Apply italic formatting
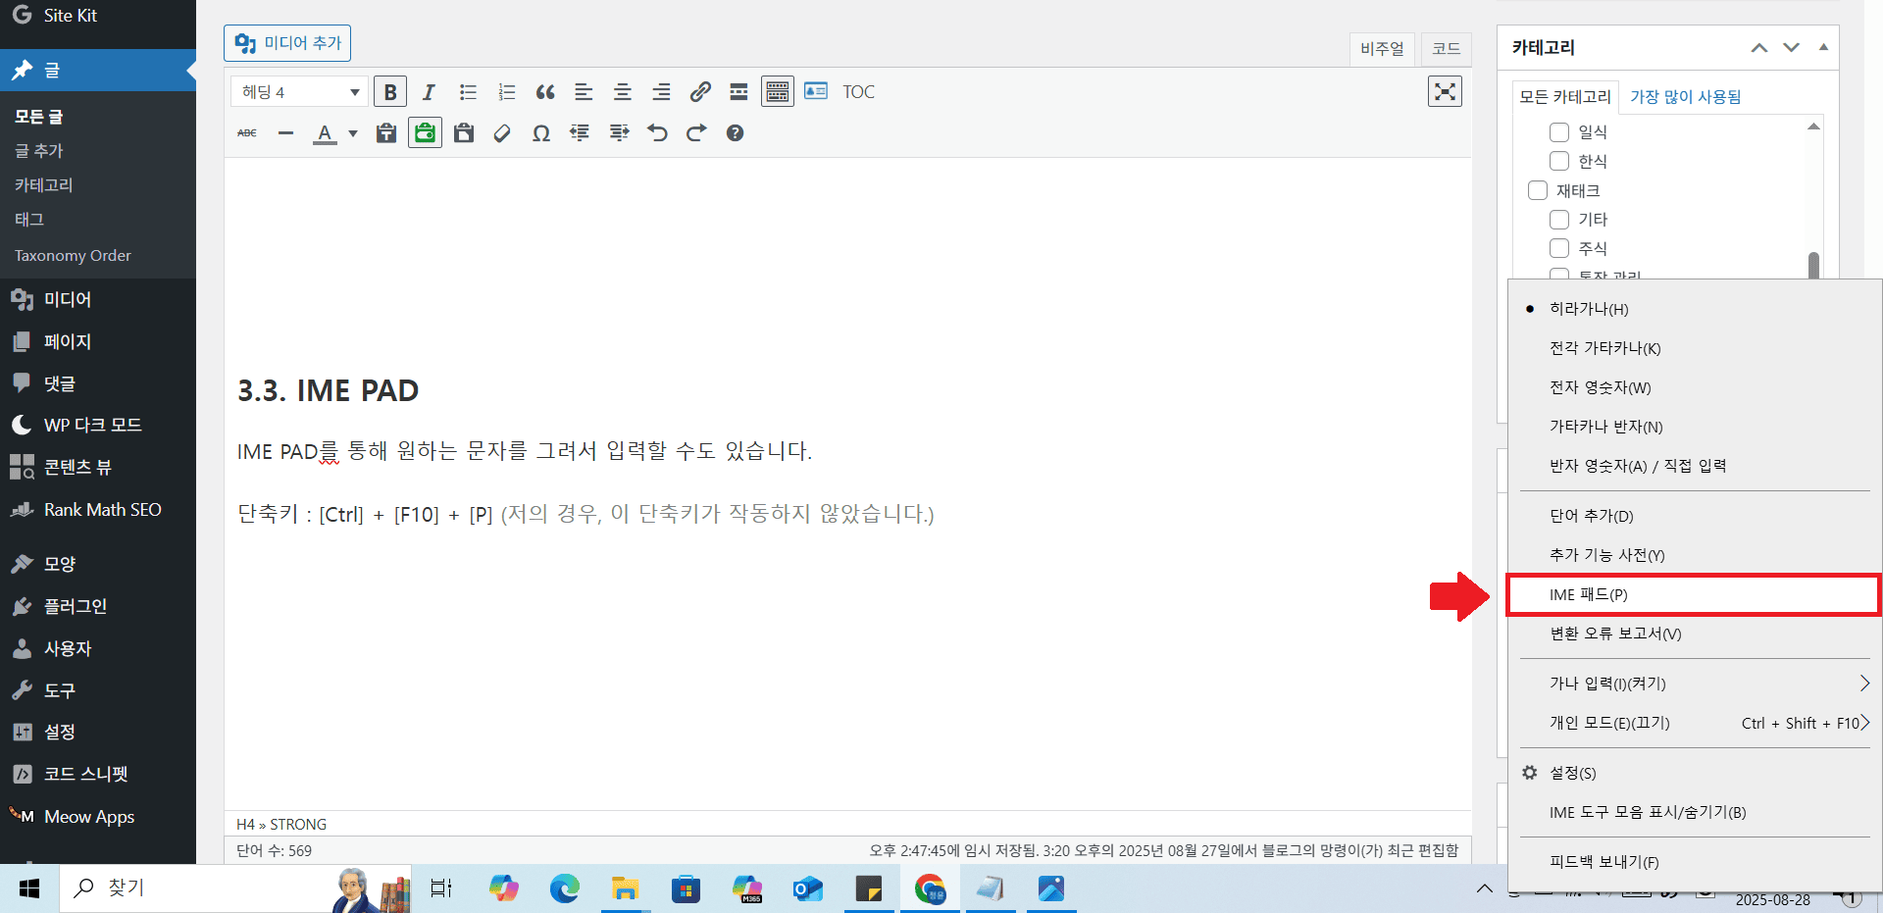Image resolution: width=1883 pixels, height=913 pixels. coord(429,92)
